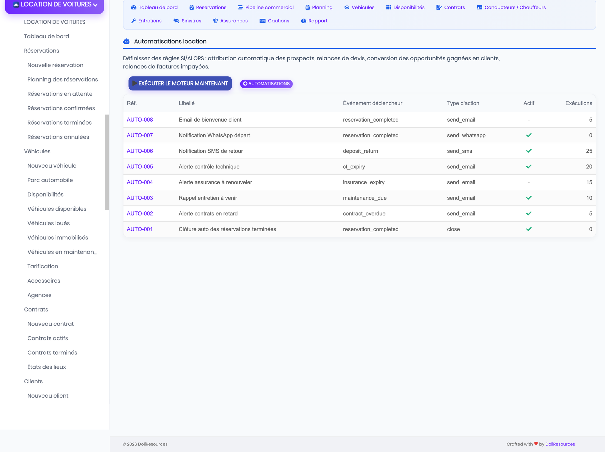The width and height of the screenshot is (605, 452).
Task: Open Nouvelle réservation in sidebar
Action: (55, 65)
